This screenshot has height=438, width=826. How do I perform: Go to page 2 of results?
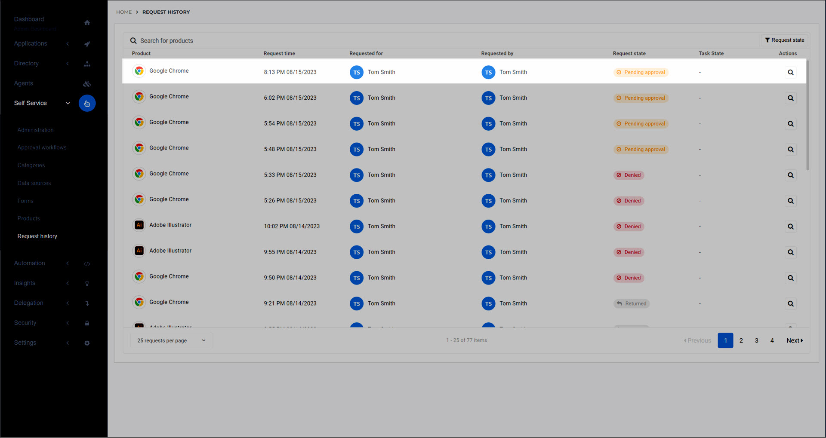click(x=741, y=340)
